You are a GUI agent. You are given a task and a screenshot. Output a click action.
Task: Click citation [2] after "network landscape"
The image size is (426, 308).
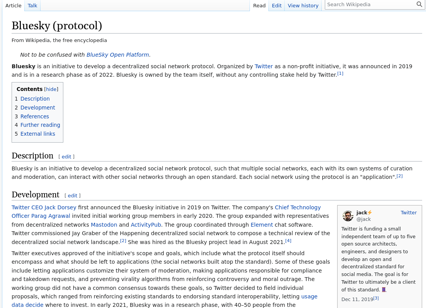tap(123, 241)
